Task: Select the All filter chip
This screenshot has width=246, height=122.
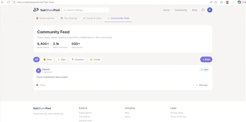Action: click(36, 59)
